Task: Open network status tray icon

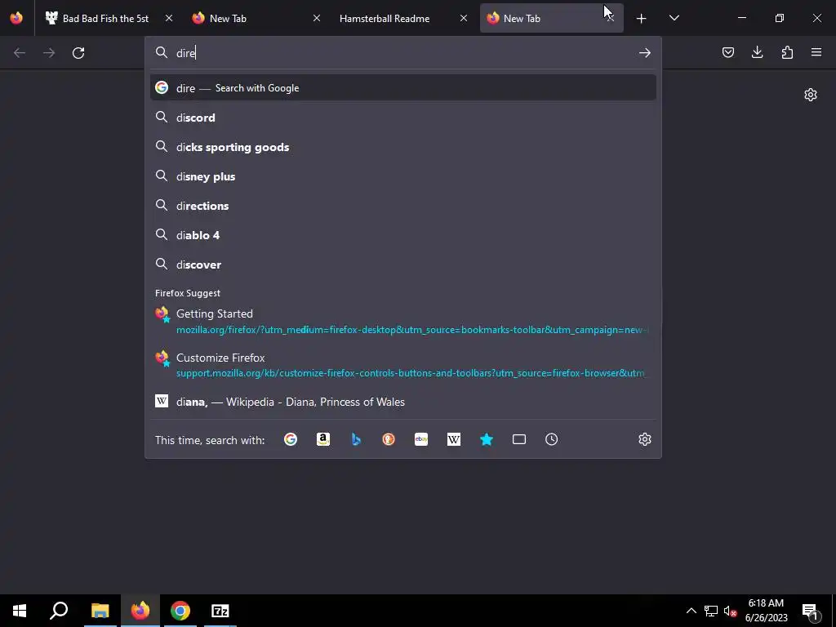Action: pos(711,611)
